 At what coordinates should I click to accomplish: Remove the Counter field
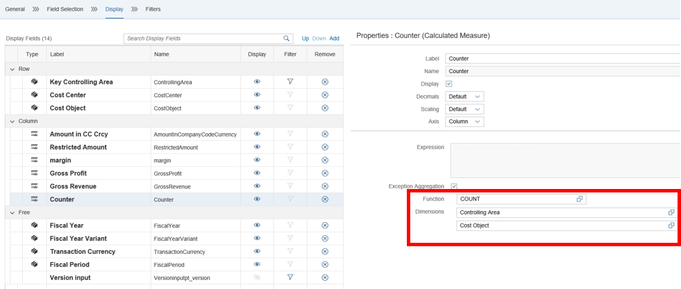(325, 199)
